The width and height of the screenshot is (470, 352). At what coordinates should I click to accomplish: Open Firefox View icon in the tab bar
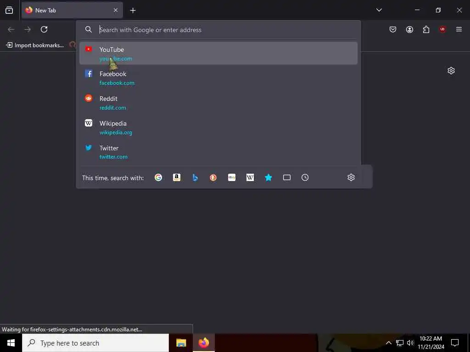click(x=9, y=10)
